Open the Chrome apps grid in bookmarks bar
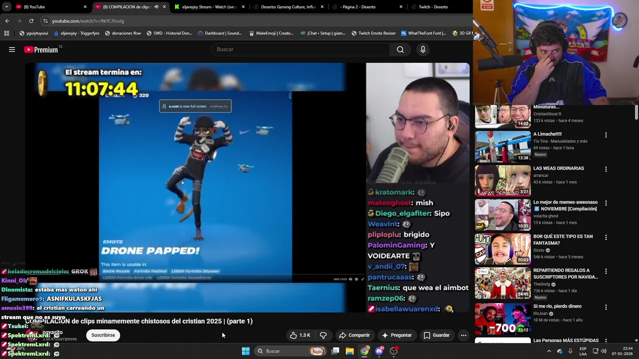The height and width of the screenshot is (359, 639). tap(6, 33)
